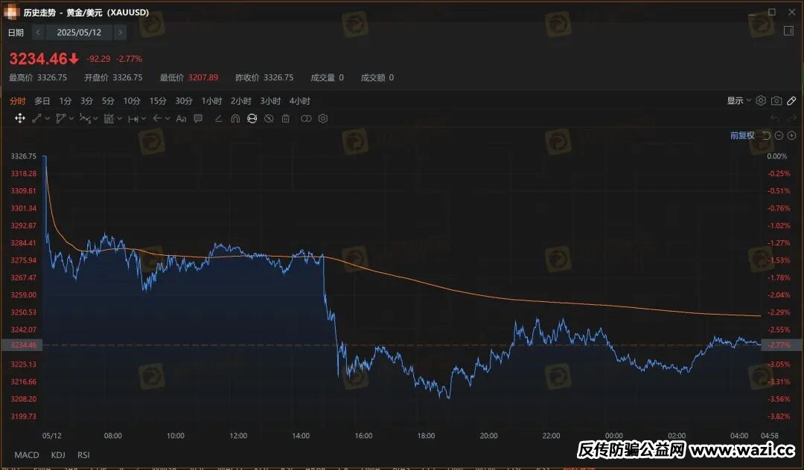Click the undo arrow above the chart
Image resolution: width=804 pixels, height=470 pixels.
pyautogui.click(x=775, y=117)
